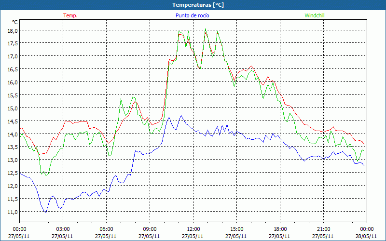The height and width of the screenshot is (241, 386).
Task: Click the 15,5 y-axis value
Action: click(x=13, y=95)
